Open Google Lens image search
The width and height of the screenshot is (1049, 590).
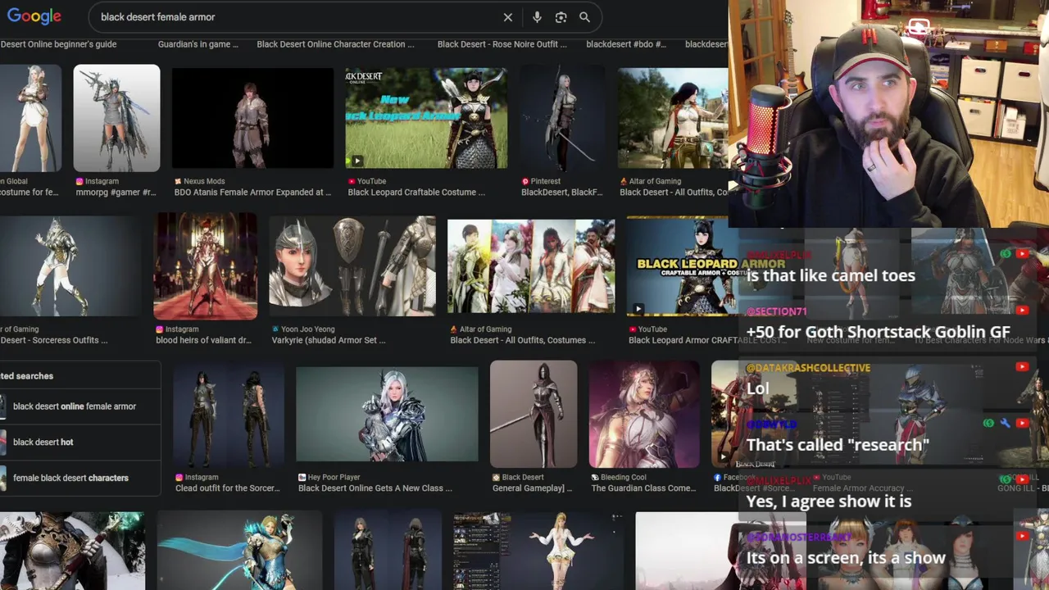coord(561,17)
